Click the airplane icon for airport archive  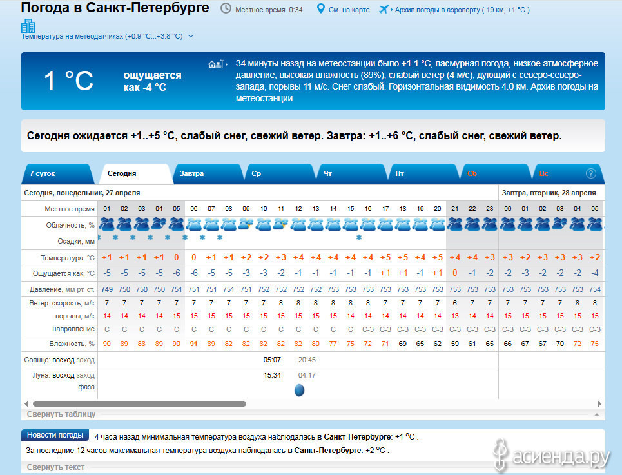click(384, 9)
